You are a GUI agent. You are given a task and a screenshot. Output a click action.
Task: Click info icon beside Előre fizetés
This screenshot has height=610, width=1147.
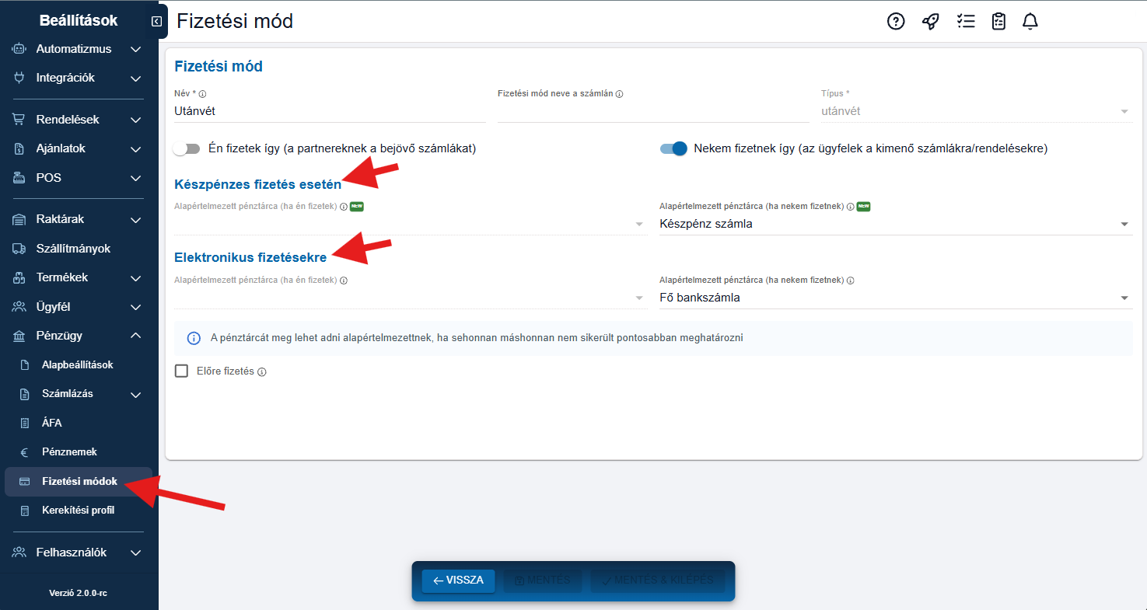tap(262, 372)
